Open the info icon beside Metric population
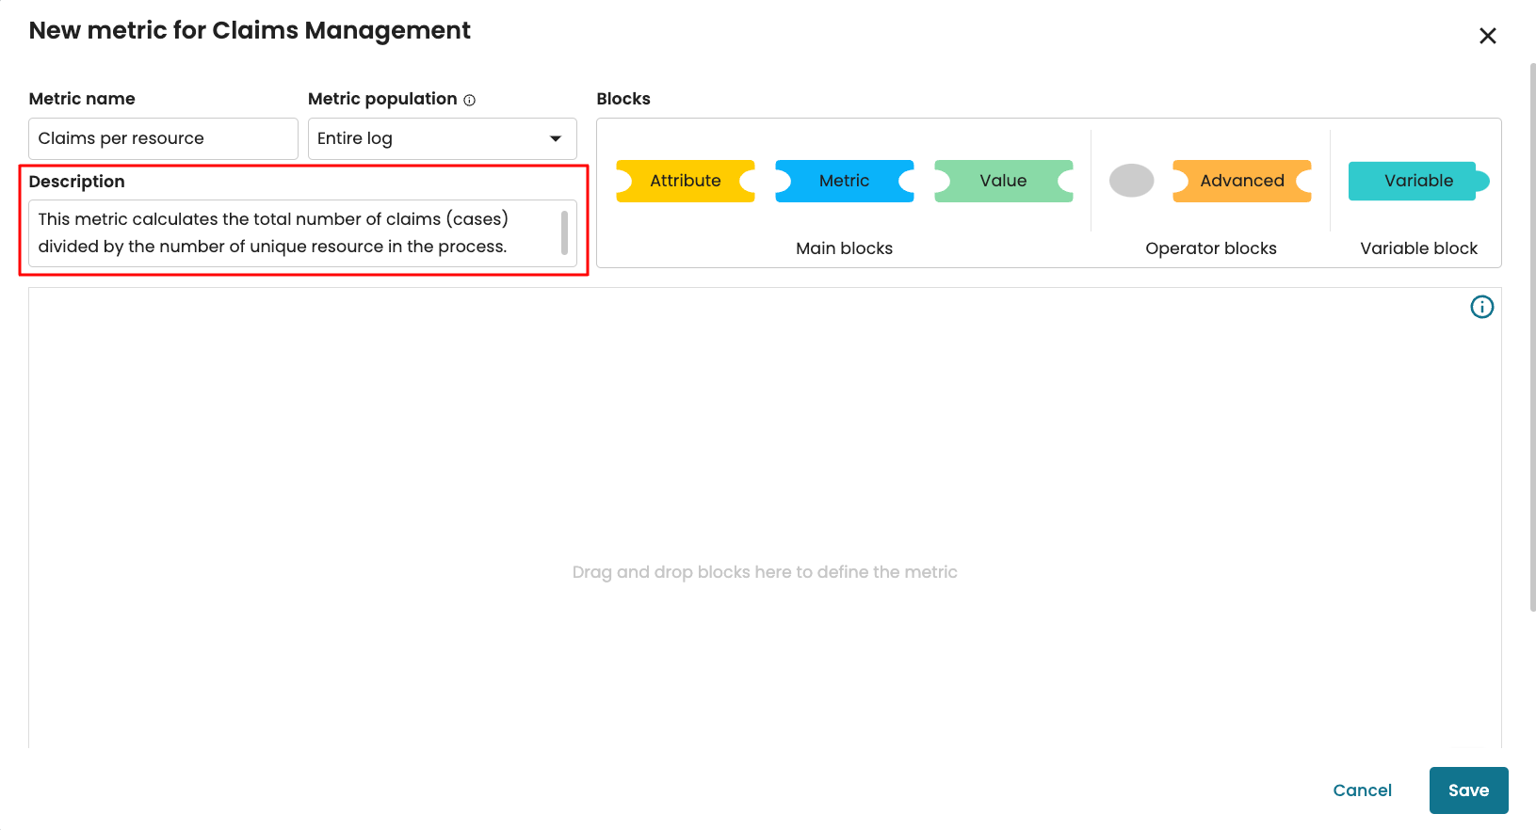 tap(470, 100)
